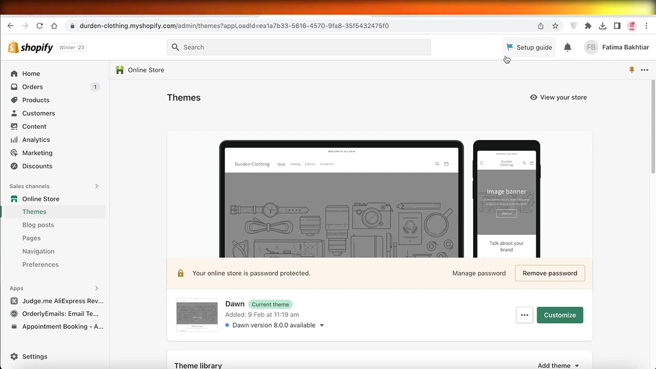Open browser downloads icon
This screenshot has height=369, width=656.
click(603, 26)
